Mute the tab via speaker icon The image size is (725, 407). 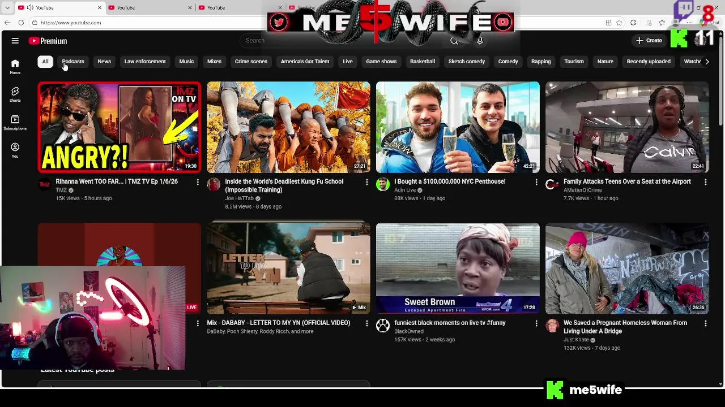click(30, 7)
